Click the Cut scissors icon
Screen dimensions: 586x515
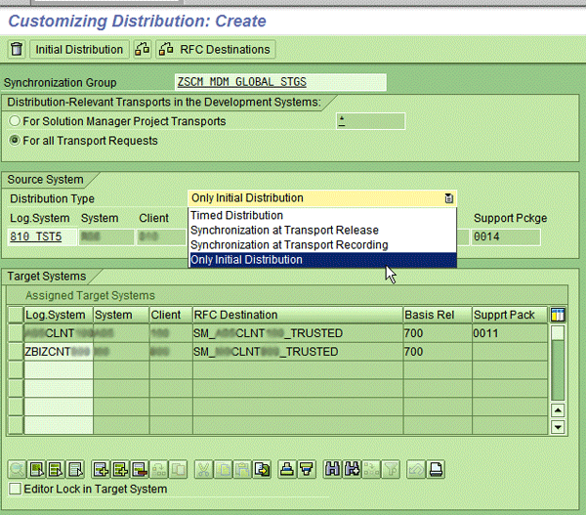tap(204, 469)
